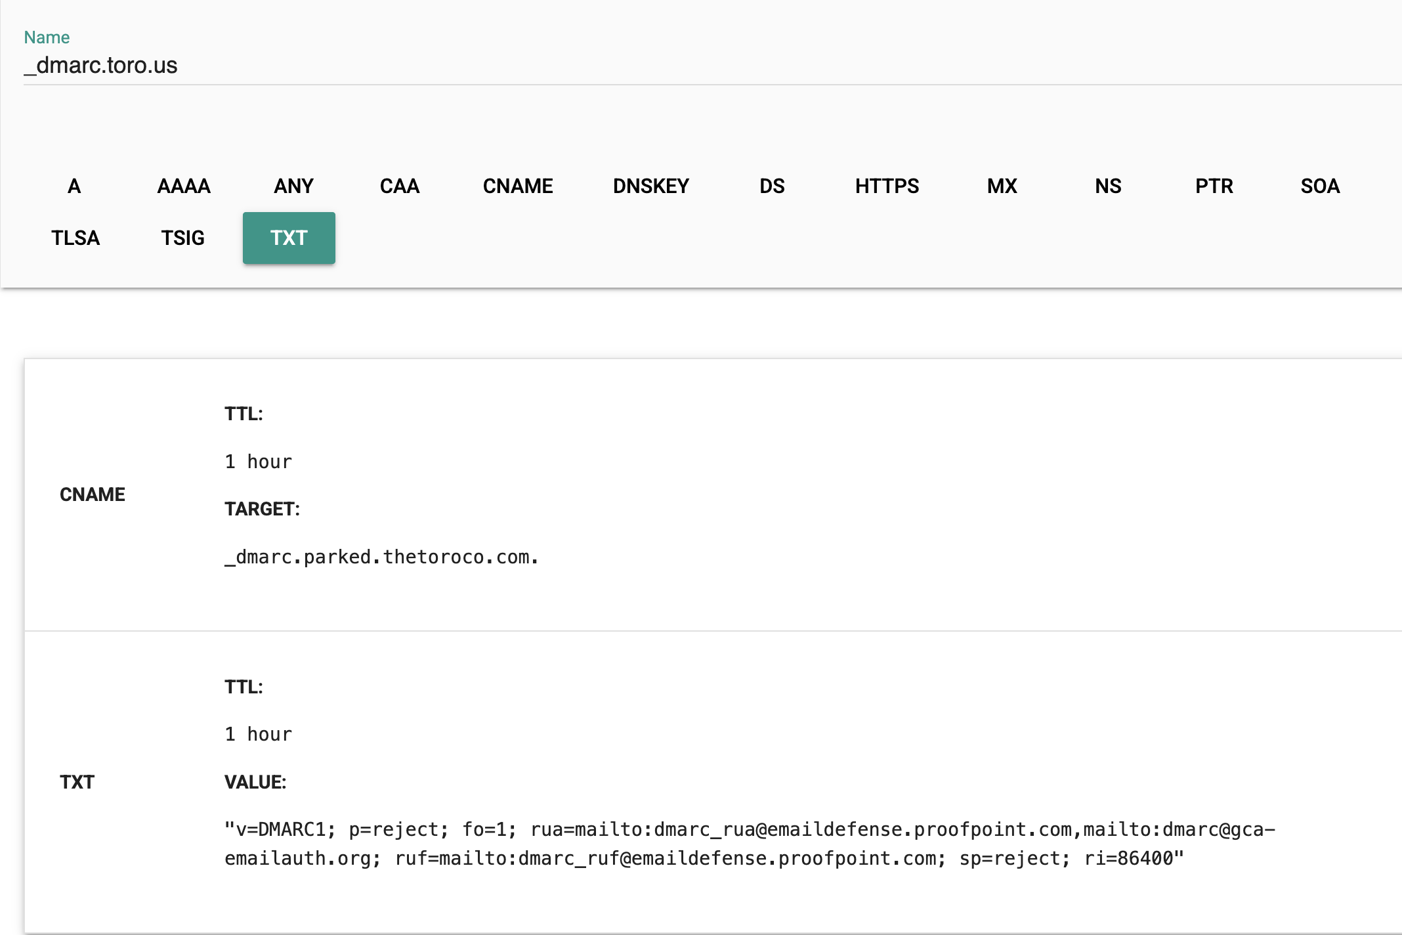Choose PTR record type
This screenshot has width=1402, height=935.
pyautogui.click(x=1214, y=186)
